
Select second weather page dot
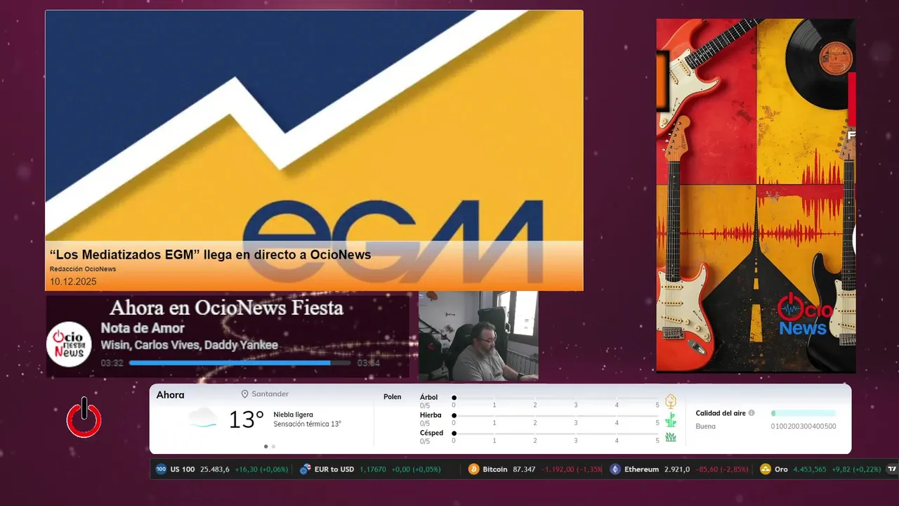click(273, 446)
